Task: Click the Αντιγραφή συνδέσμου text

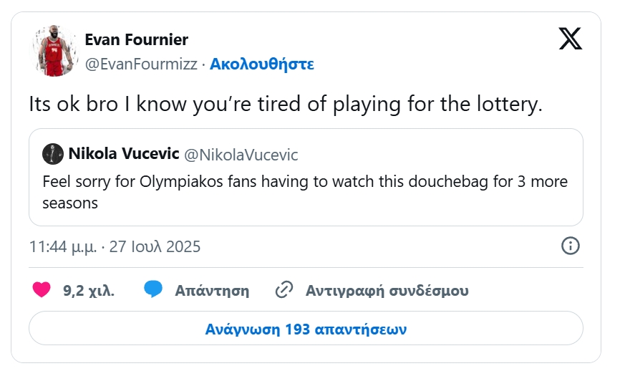Action: [387, 291]
